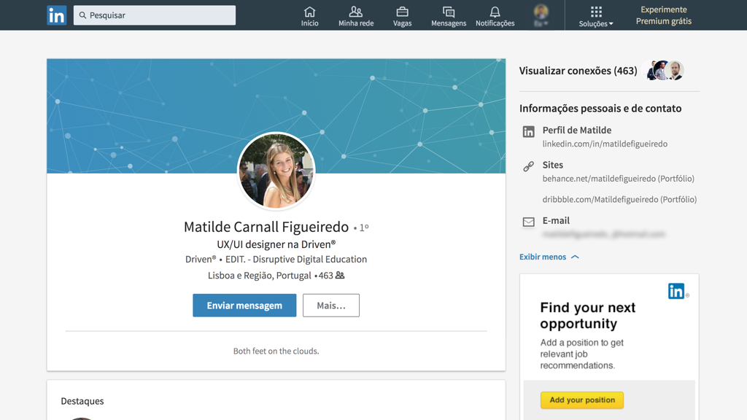Screen dimensions: 747x420
Task: Open the Dribbble portfolio link
Action: point(619,199)
